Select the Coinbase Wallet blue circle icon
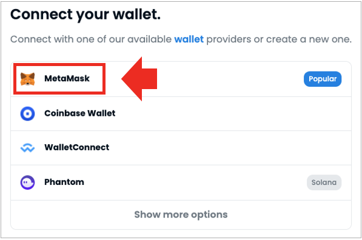Image resolution: width=362 pixels, height=240 pixels. point(27,113)
